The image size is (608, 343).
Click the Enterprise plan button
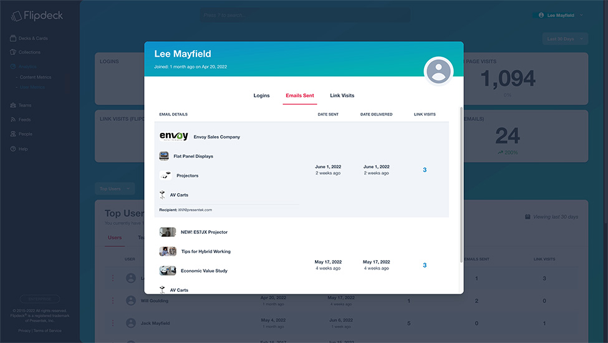[40, 299]
